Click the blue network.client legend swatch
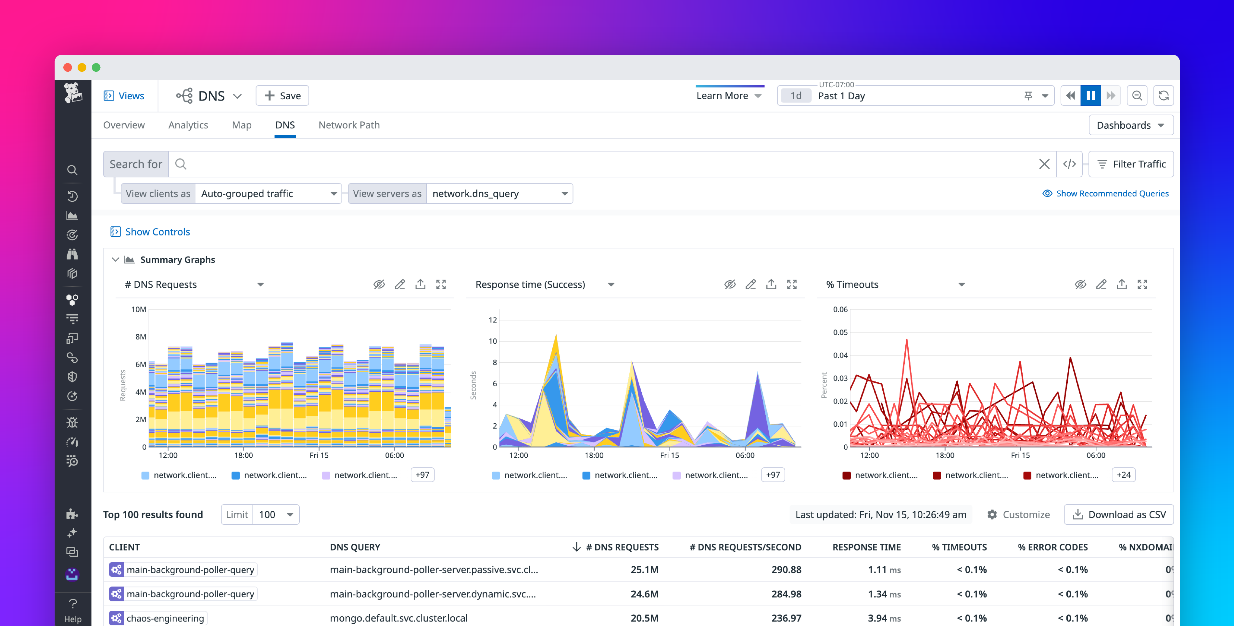1234x626 pixels. (235, 475)
